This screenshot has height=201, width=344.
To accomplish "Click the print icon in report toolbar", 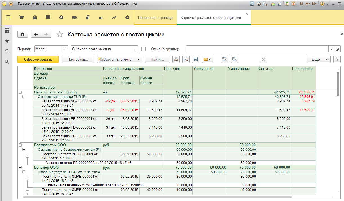I will (x=176, y=59).
